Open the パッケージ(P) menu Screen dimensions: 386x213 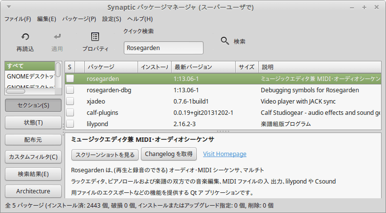coord(79,19)
